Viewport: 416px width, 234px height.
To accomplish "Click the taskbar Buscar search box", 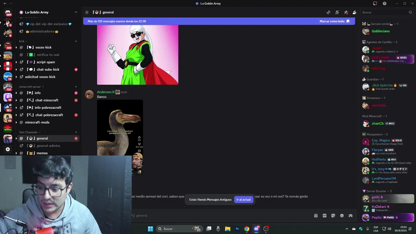I will tap(179, 229).
